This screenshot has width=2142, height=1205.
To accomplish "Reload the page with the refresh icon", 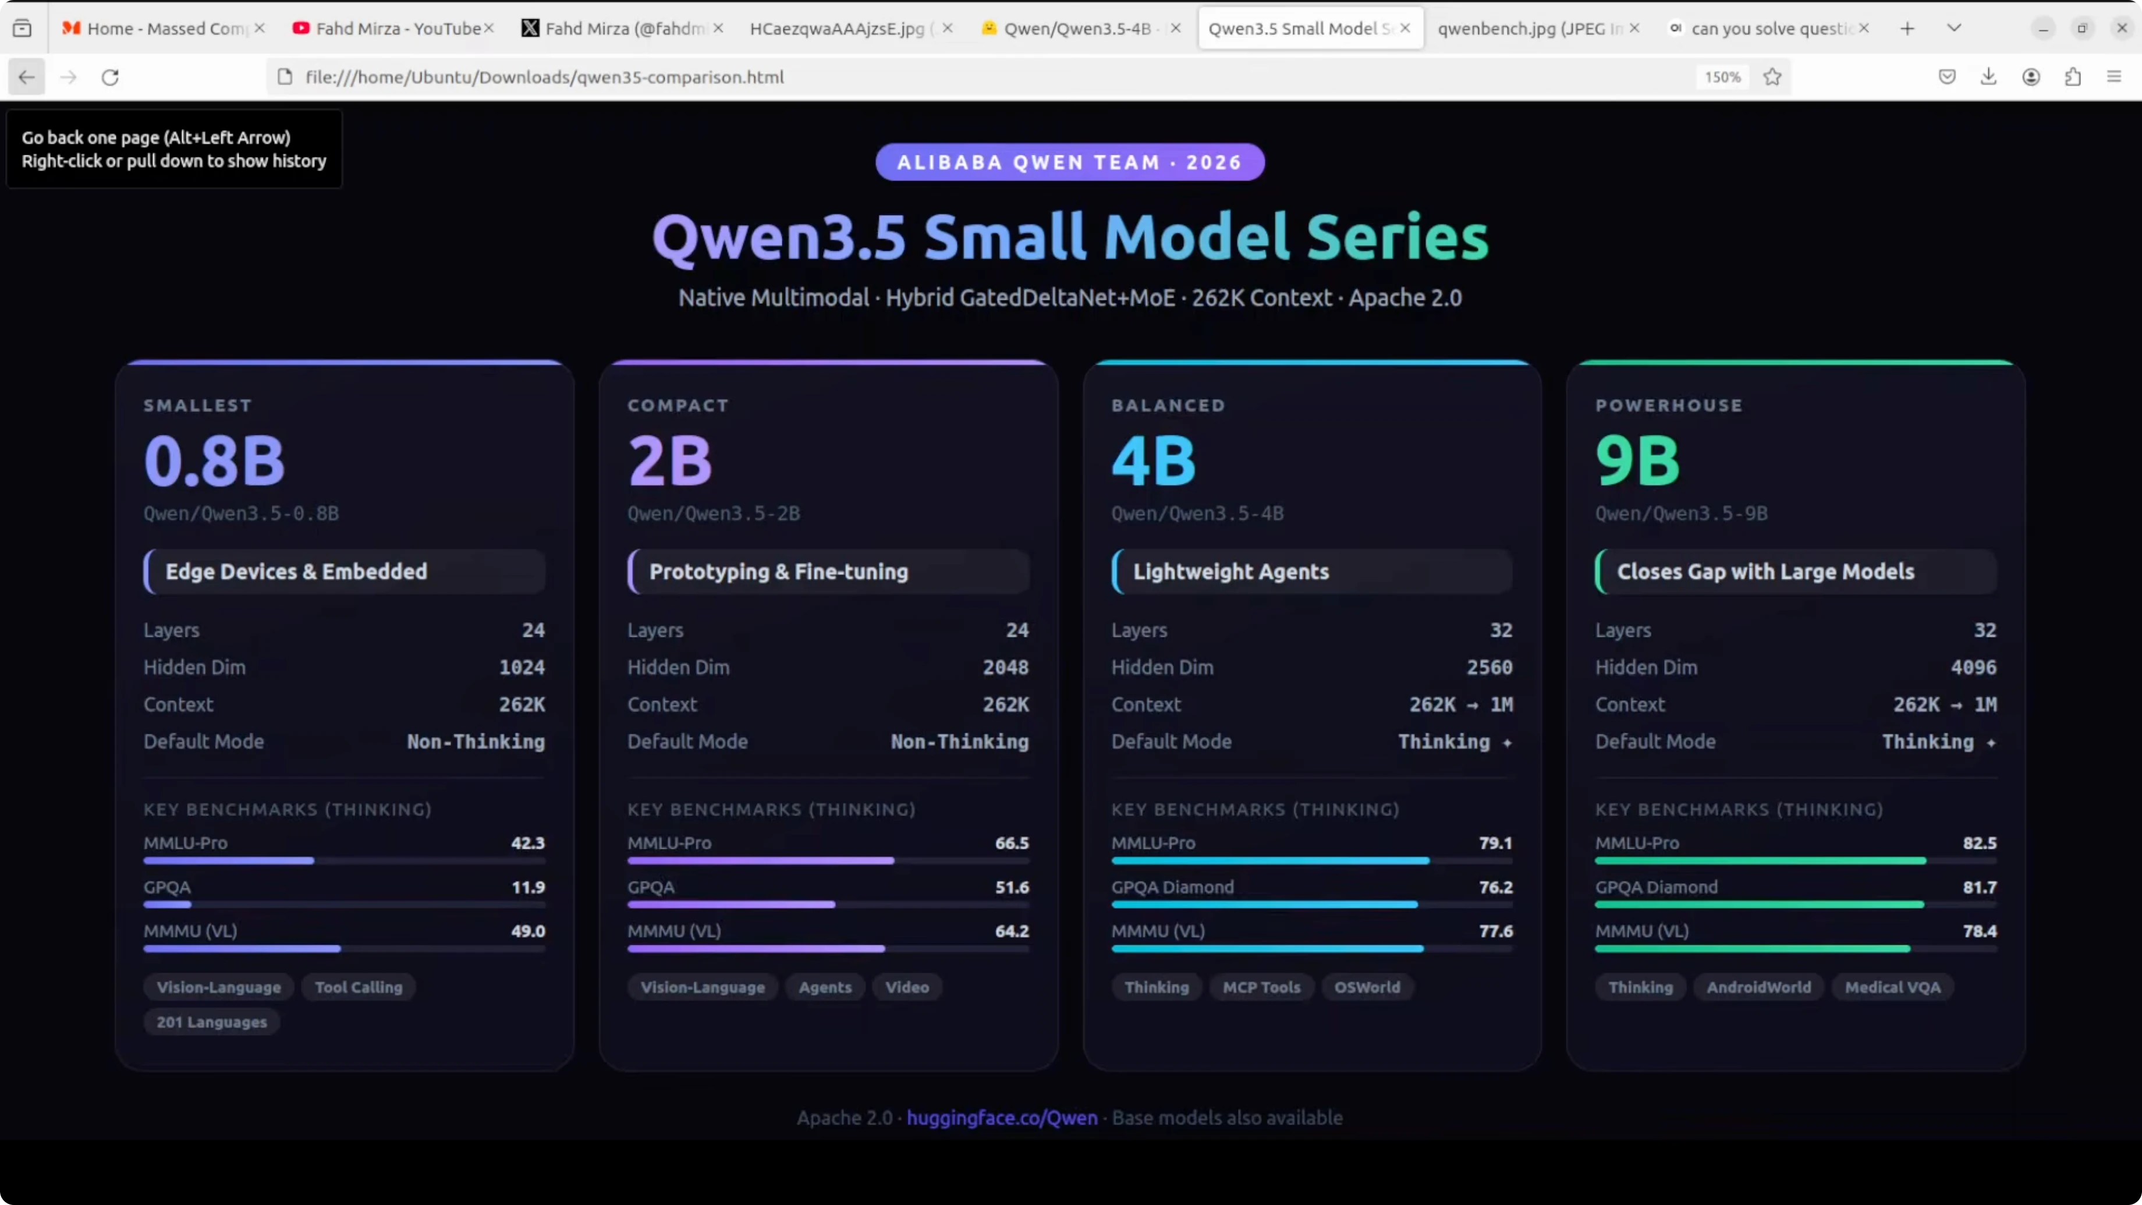I will 110,77.
